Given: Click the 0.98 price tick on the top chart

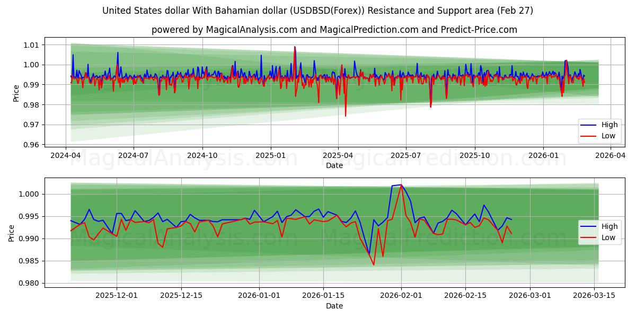Looking at the screenshot, I should (32, 105).
